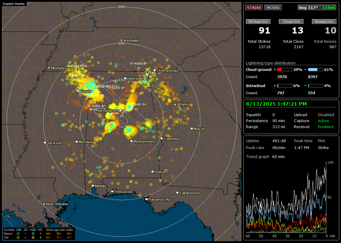This screenshot has height=243, width=341.
Task: Click the Panama City dot
Action: click(x=147, y=199)
